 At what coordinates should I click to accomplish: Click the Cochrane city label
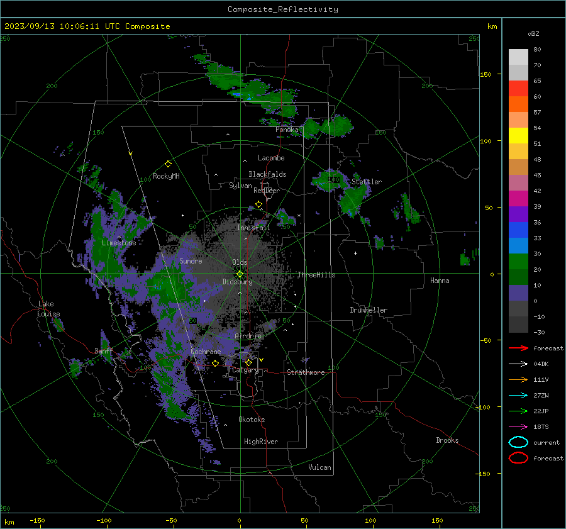[x=206, y=352]
